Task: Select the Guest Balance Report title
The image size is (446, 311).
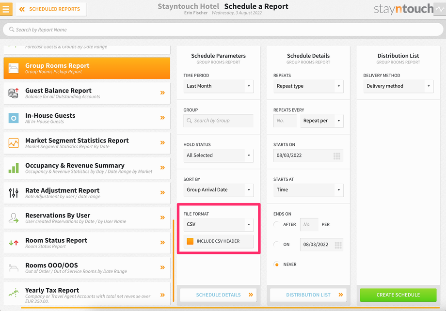Action: click(x=58, y=91)
